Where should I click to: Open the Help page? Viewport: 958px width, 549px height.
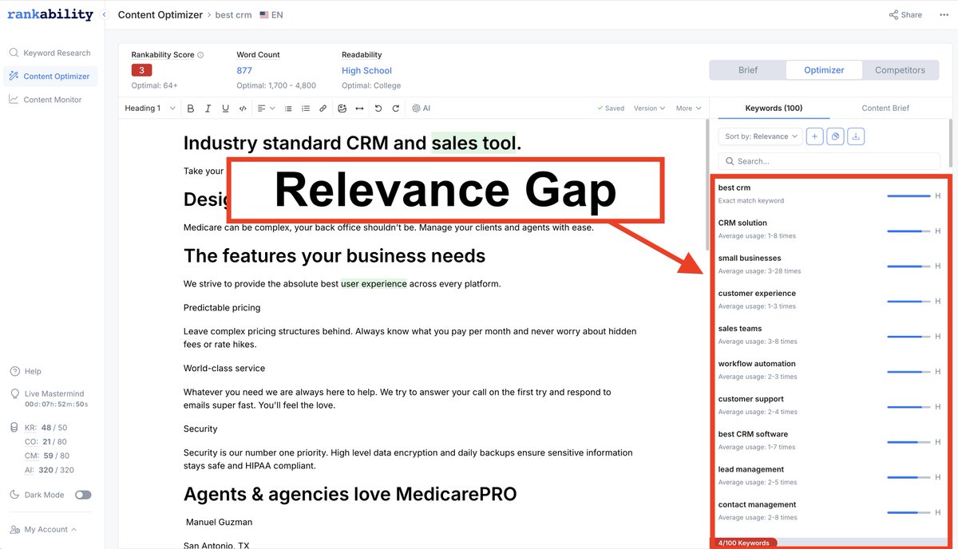point(26,371)
